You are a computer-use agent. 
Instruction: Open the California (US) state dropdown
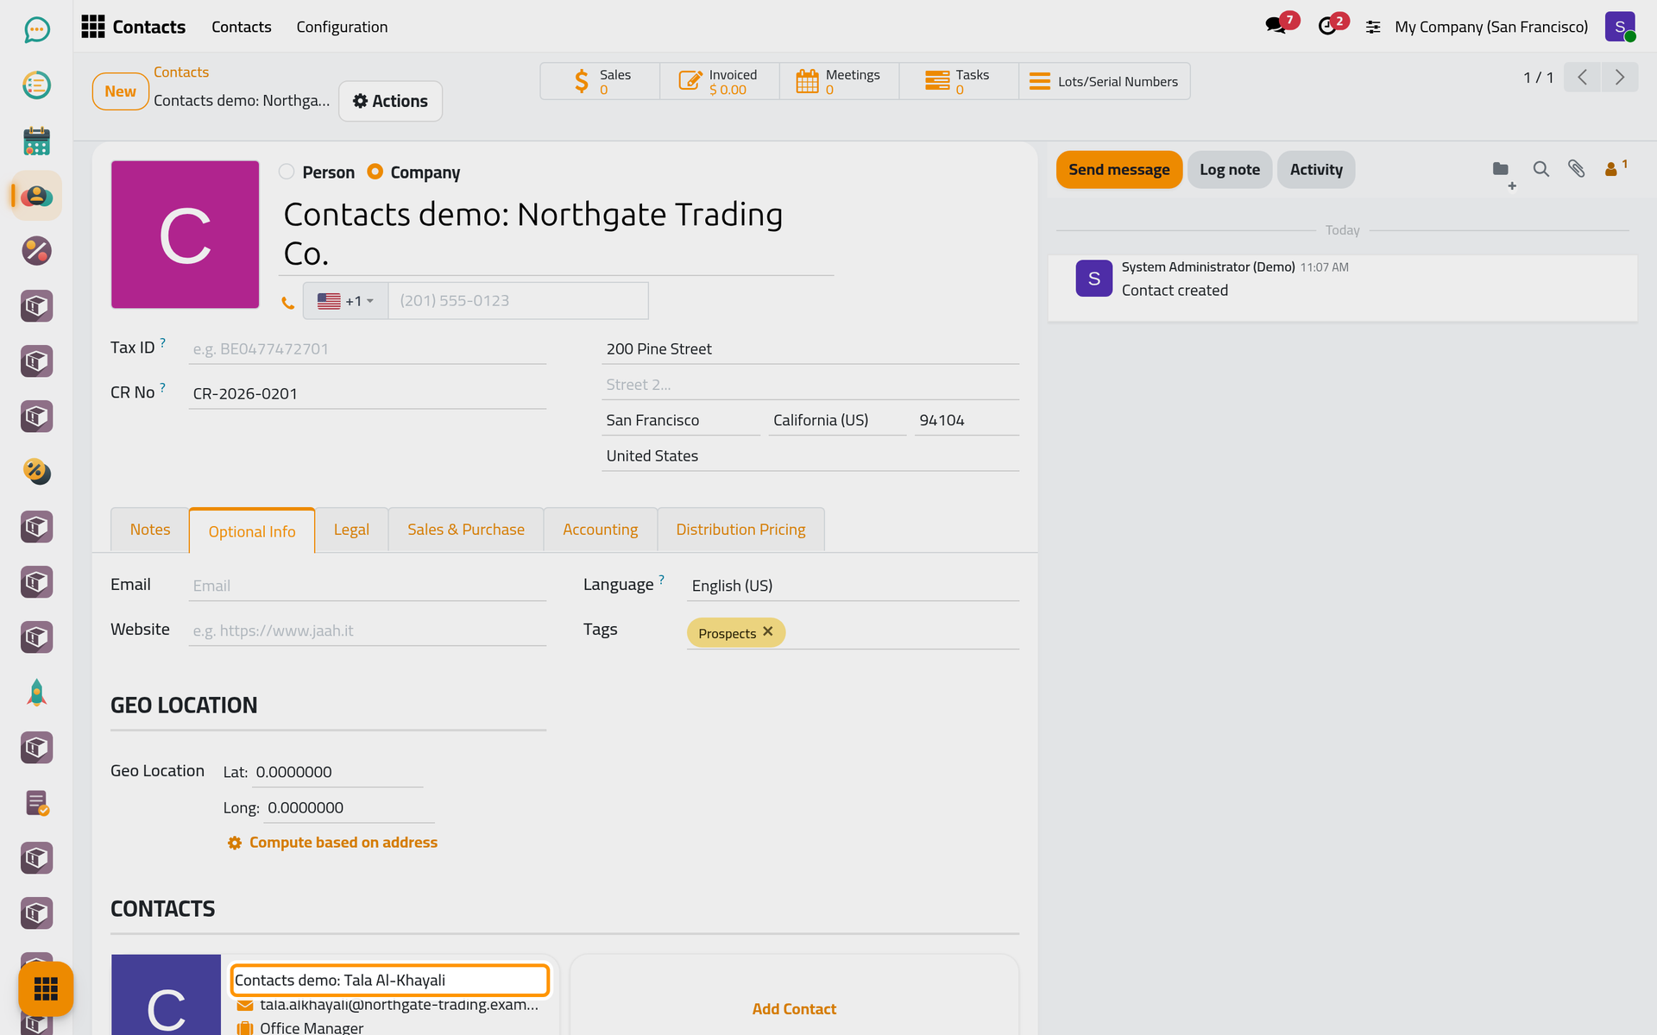[837, 420]
